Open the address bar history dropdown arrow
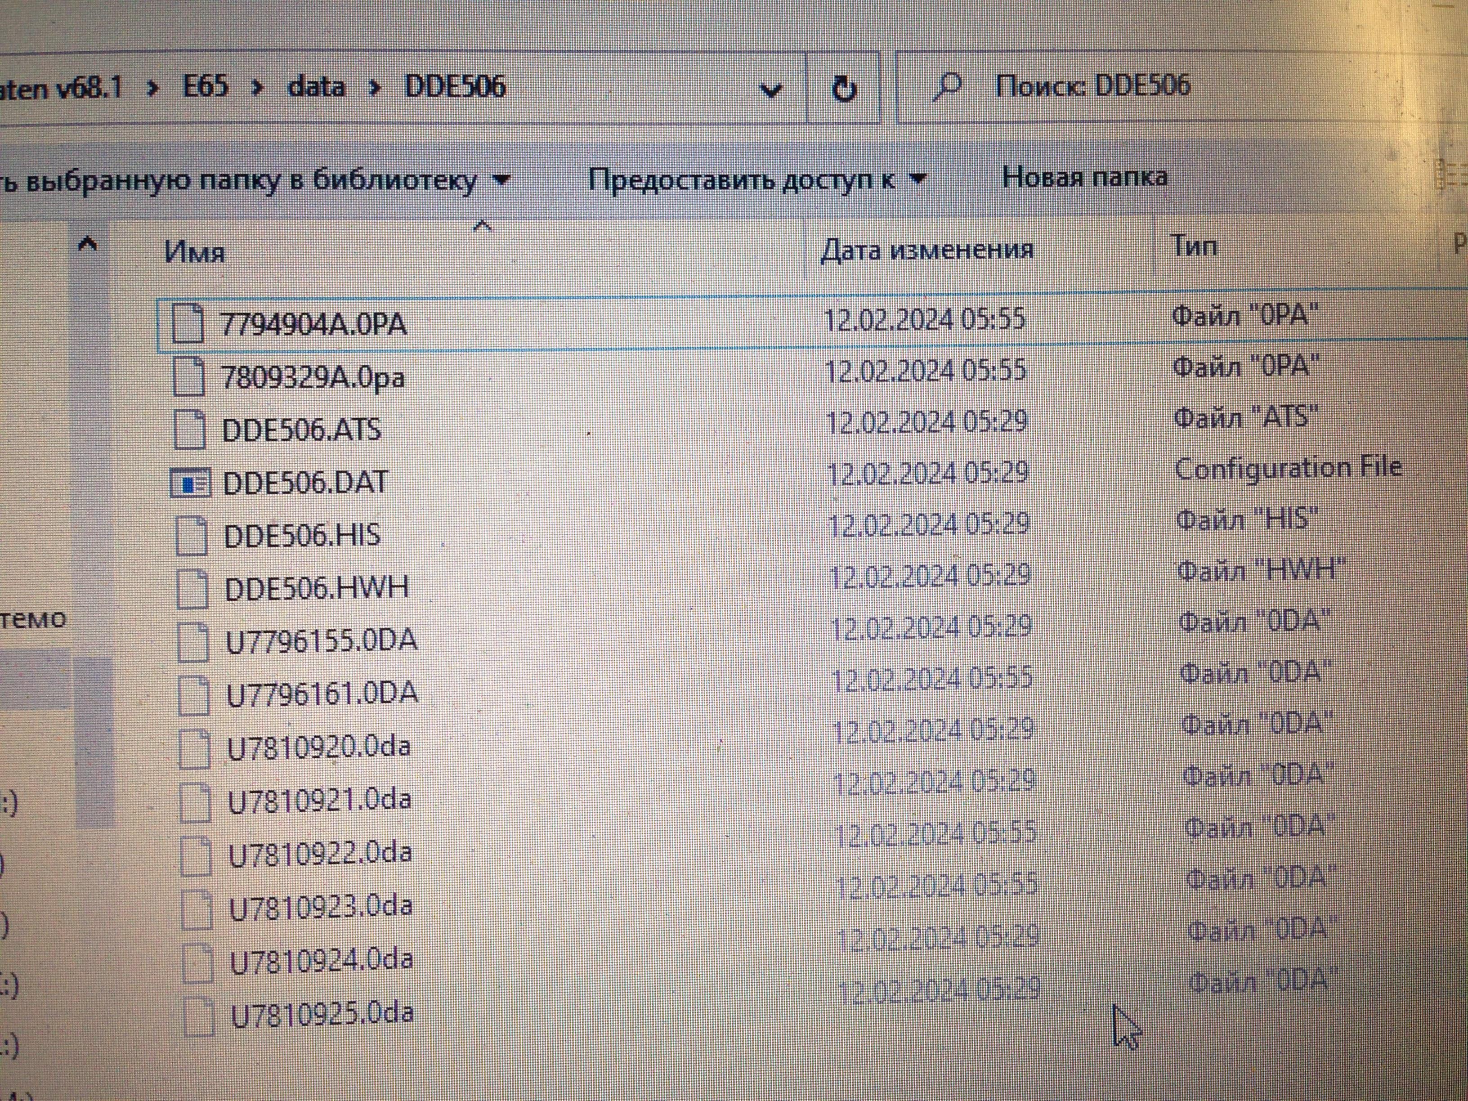The height and width of the screenshot is (1101, 1468). coord(770,90)
